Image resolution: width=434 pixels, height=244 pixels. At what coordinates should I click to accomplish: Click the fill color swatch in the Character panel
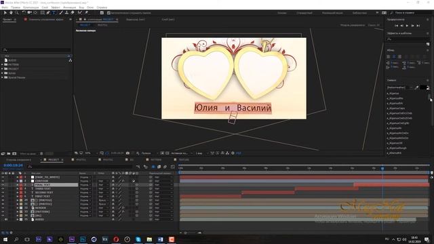422,87
